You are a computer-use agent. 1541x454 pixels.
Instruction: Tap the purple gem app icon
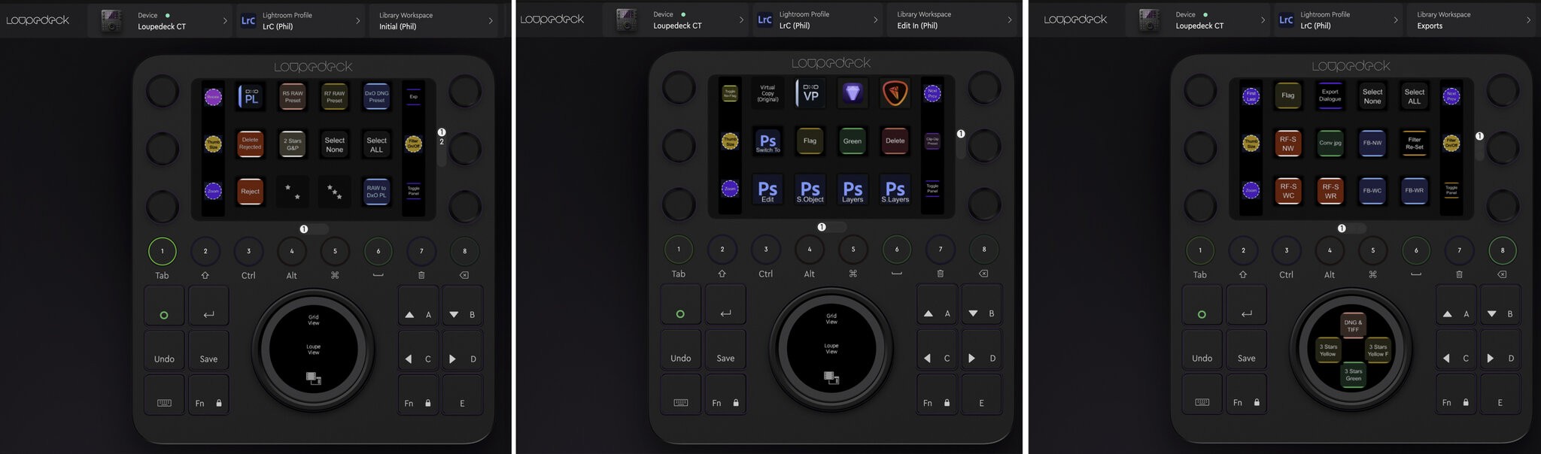pyautogui.click(x=853, y=93)
